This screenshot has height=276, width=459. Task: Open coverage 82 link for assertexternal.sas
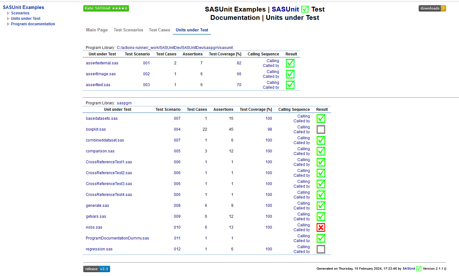tap(239, 63)
